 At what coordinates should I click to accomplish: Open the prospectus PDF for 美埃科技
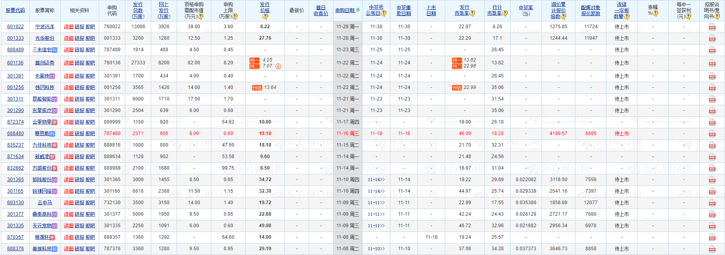pos(712,249)
